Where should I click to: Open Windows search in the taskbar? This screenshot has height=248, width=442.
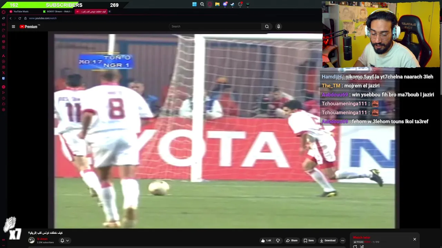pos(202,4)
